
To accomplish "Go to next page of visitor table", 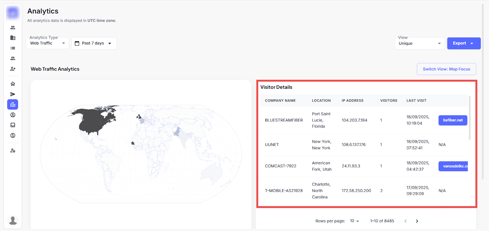I will coord(417,221).
